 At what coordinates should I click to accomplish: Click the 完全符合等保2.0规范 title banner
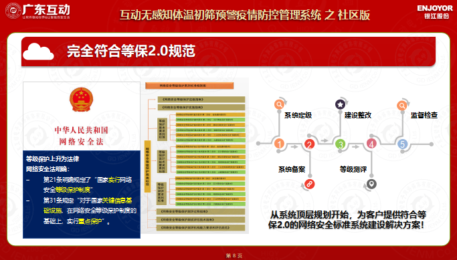click(x=229, y=51)
